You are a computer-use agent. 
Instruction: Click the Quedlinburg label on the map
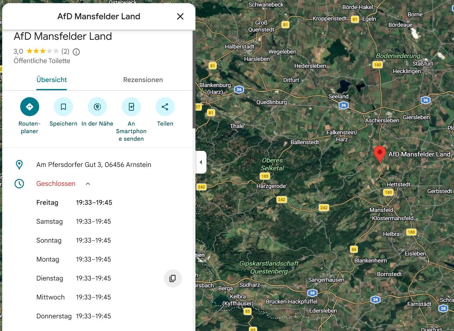(x=272, y=102)
